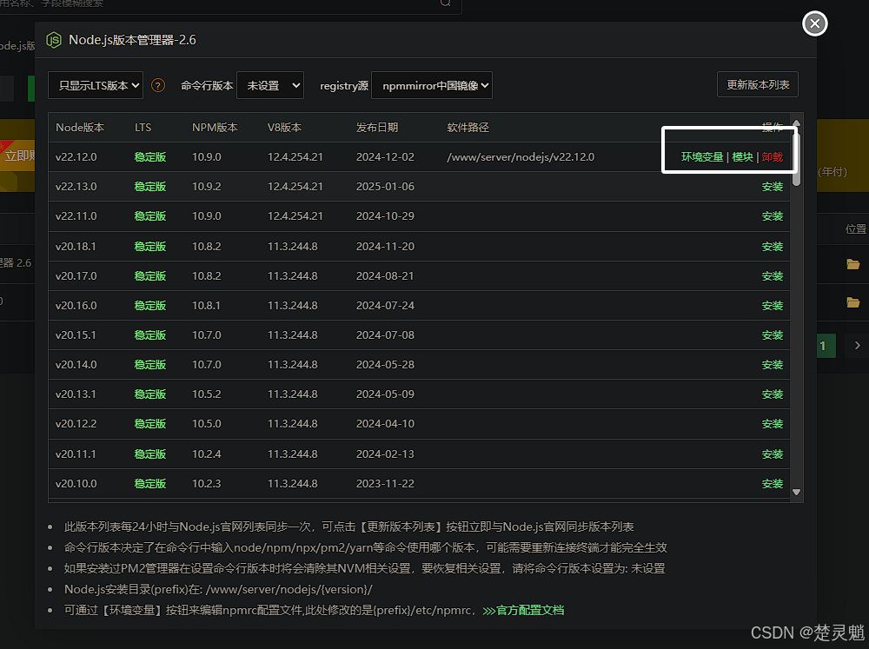
Task: Install Node v22.11.0
Action: [x=772, y=216]
